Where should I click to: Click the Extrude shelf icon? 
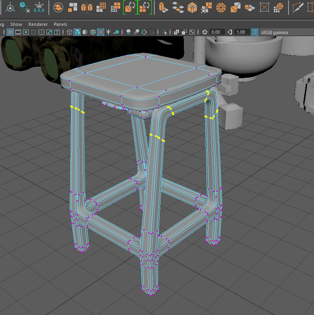(163, 7)
